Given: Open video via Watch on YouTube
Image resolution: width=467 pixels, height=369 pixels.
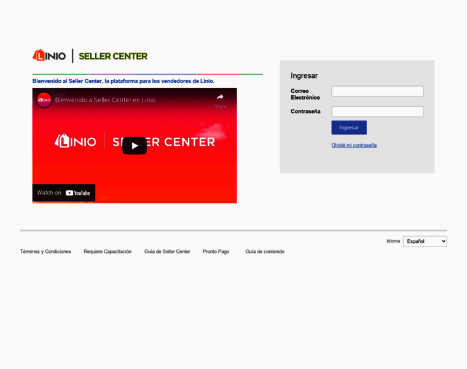Looking at the screenshot, I should (x=64, y=193).
